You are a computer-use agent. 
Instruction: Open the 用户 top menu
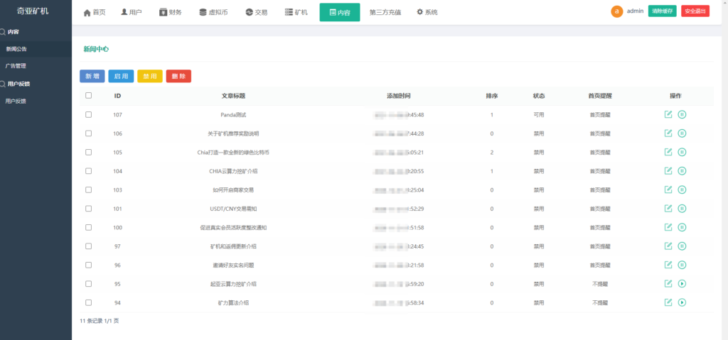[132, 13]
